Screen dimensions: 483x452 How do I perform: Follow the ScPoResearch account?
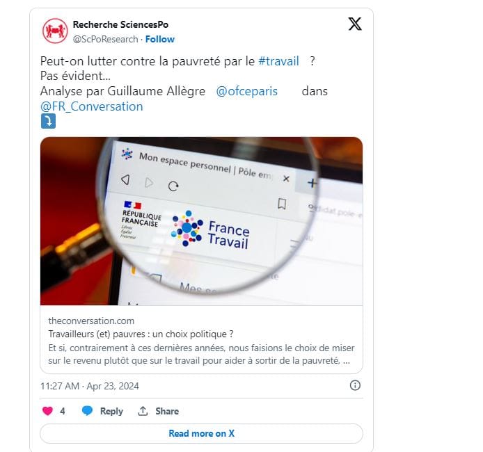pos(160,40)
